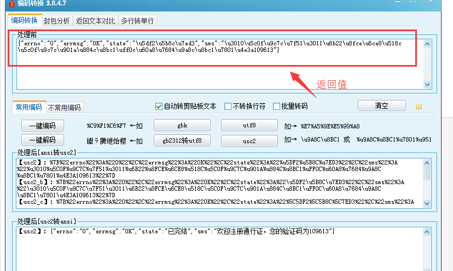Click the example text \u9A8C\u8BC1
This screenshot has width=453, height=271.
coord(320,139)
